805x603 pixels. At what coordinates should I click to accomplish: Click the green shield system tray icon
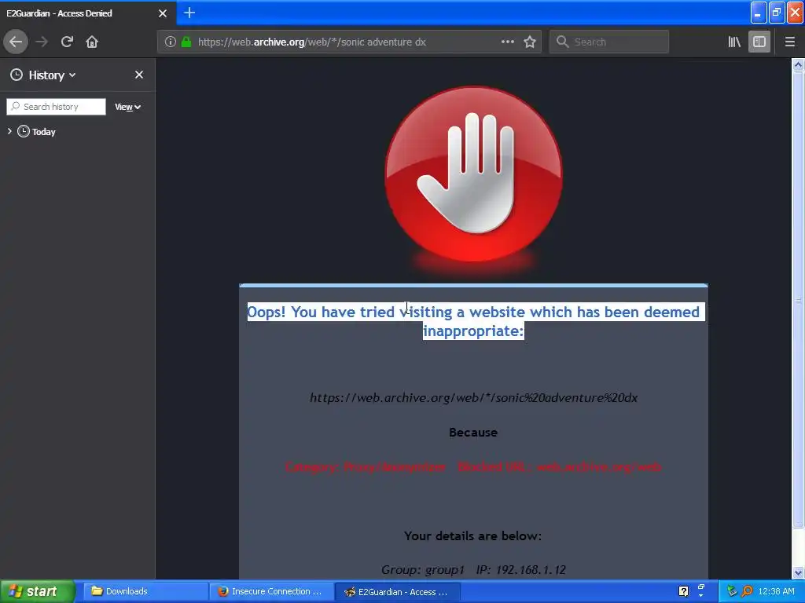tap(732, 591)
